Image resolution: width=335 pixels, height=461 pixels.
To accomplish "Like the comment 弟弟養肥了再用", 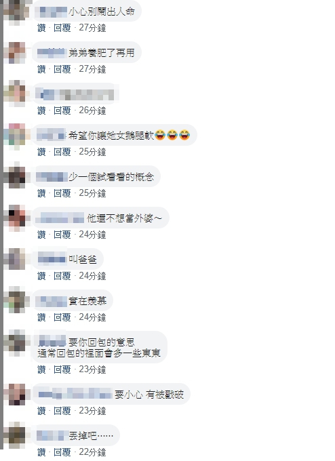I will 42,69.
